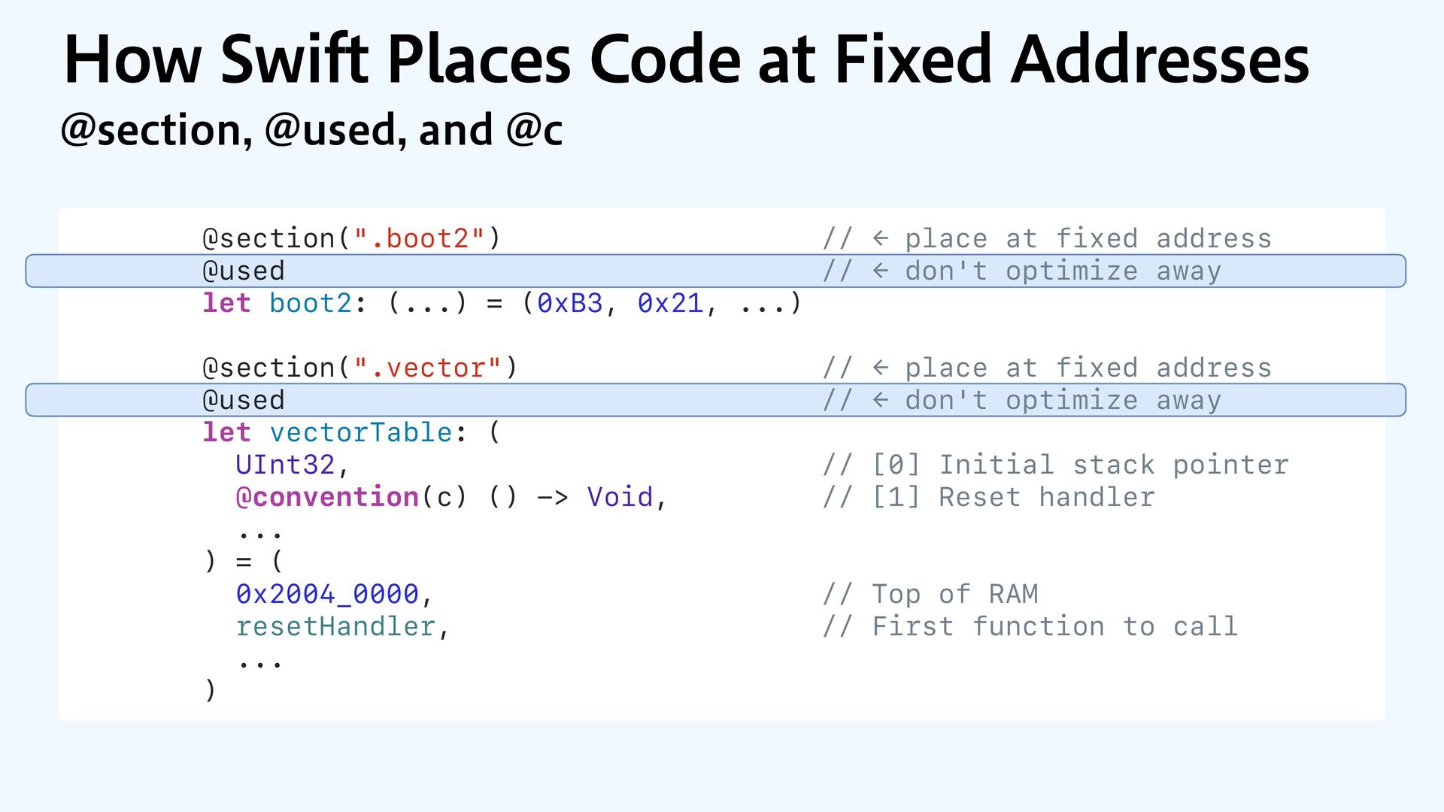Click the @convention keyword
The height and width of the screenshot is (812, 1444).
tap(327, 497)
